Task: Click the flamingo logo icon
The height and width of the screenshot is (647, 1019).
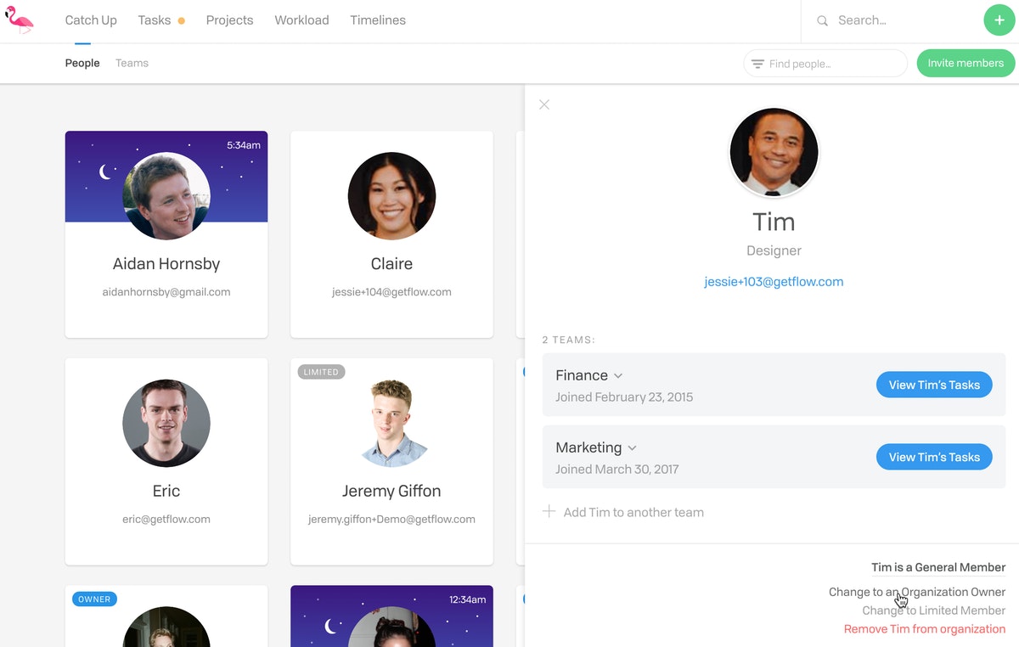Action: (x=19, y=20)
